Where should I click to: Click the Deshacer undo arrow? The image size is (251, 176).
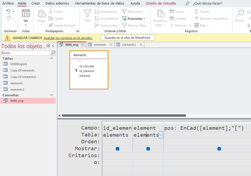(9, 11)
